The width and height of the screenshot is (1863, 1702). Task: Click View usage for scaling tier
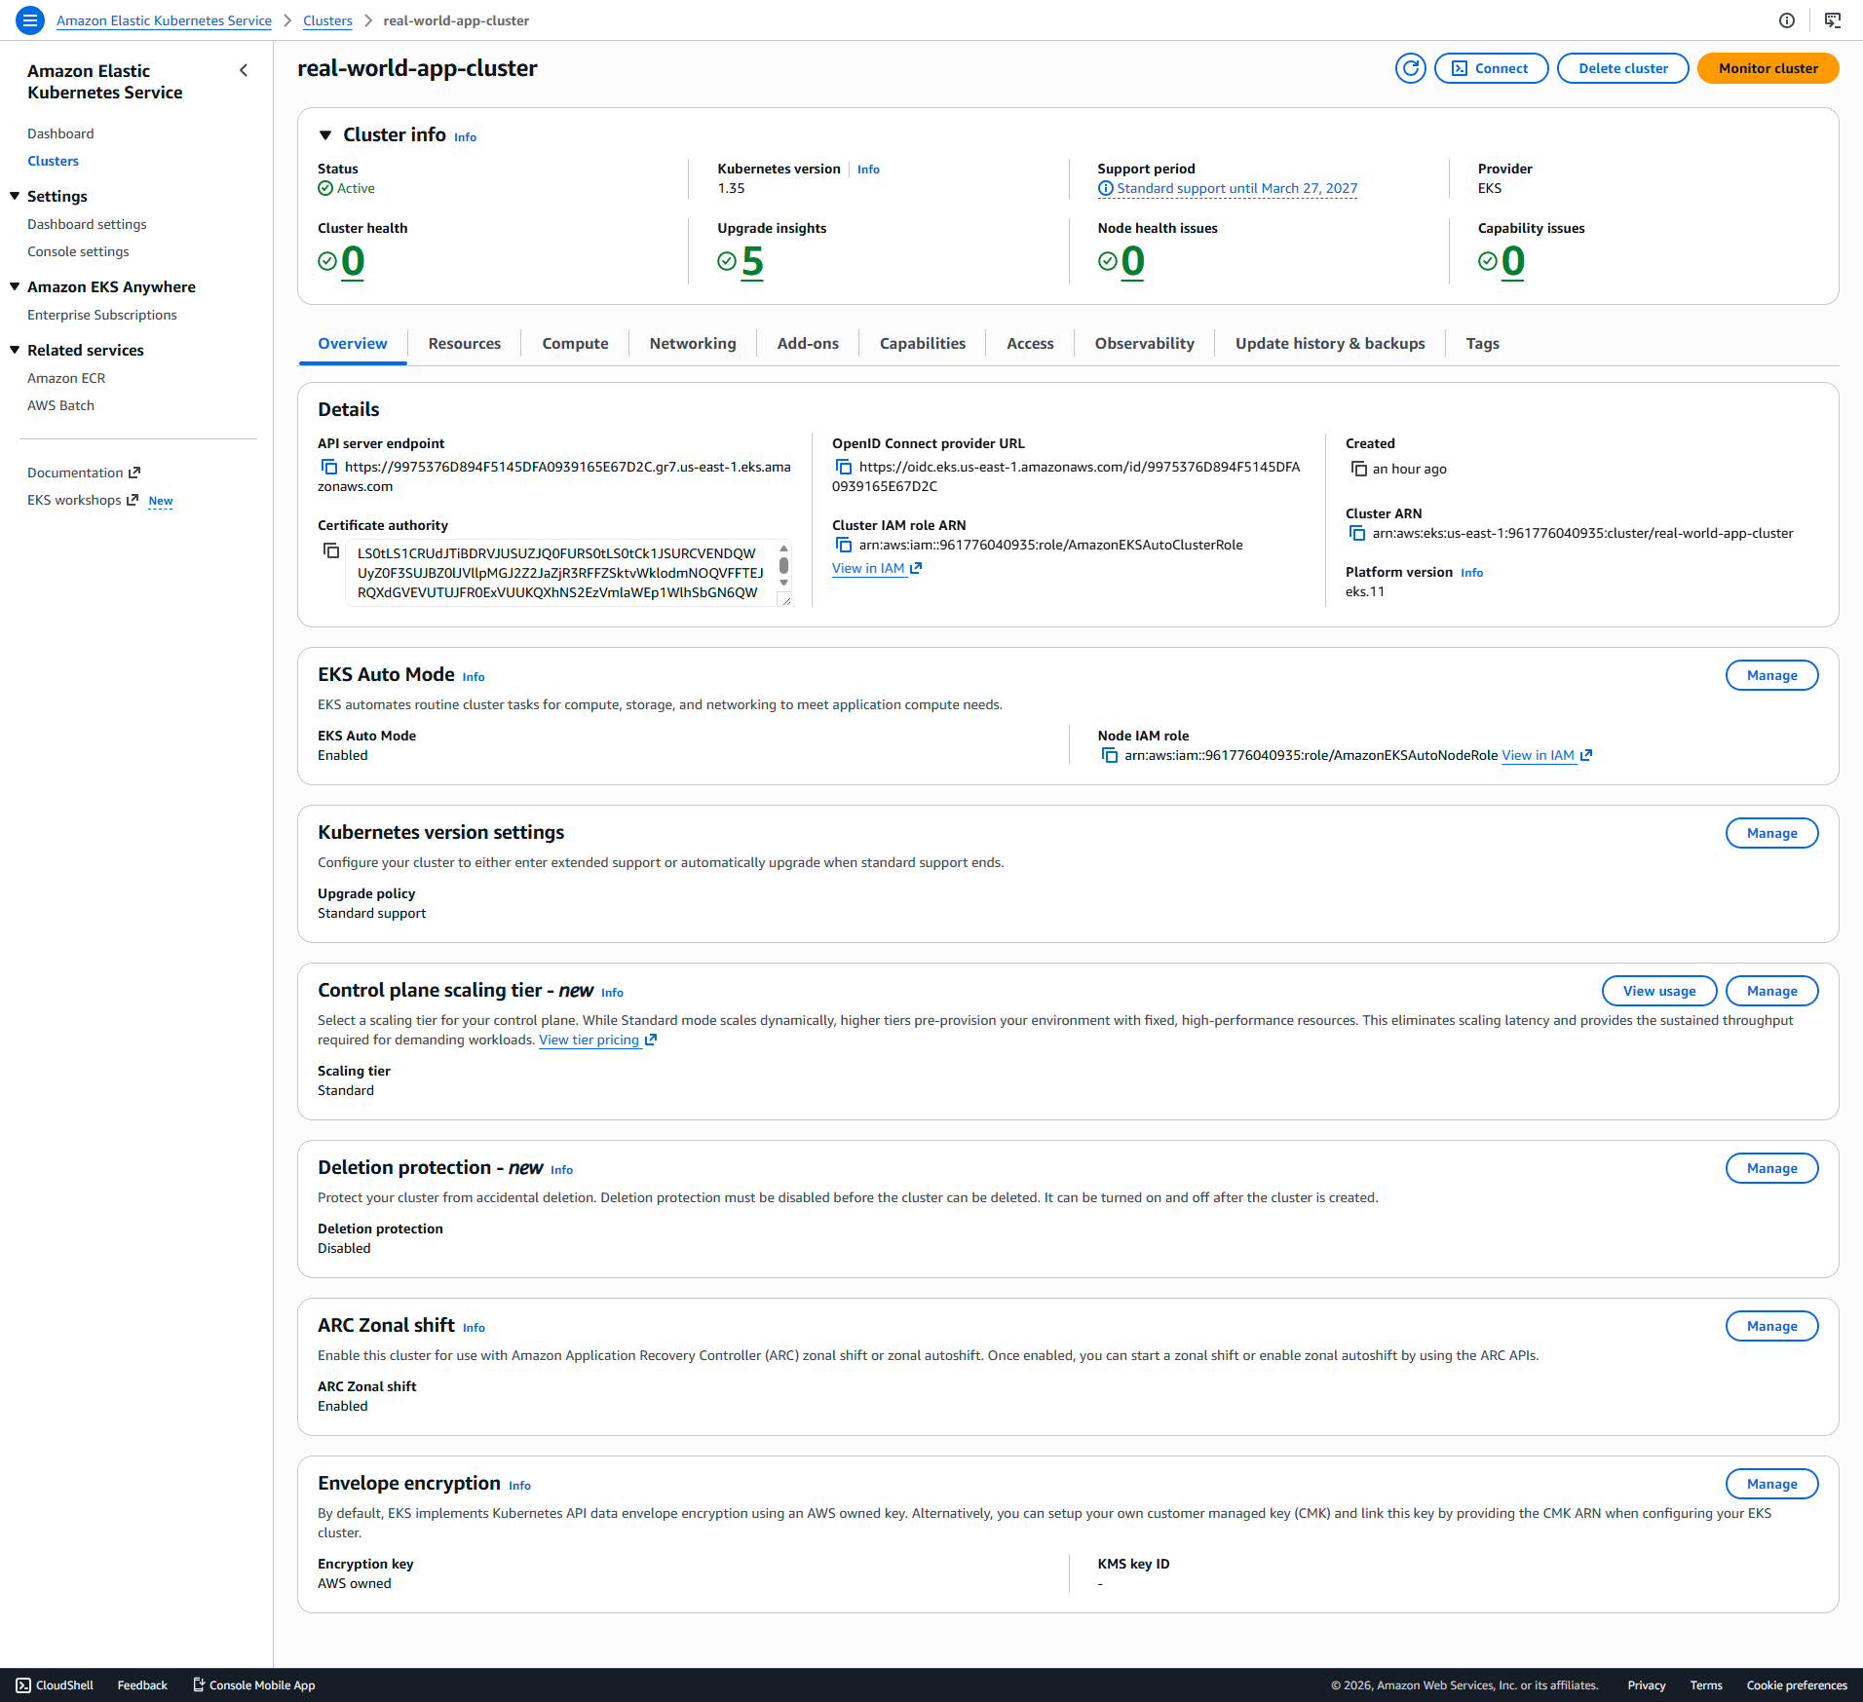coord(1659,991)
